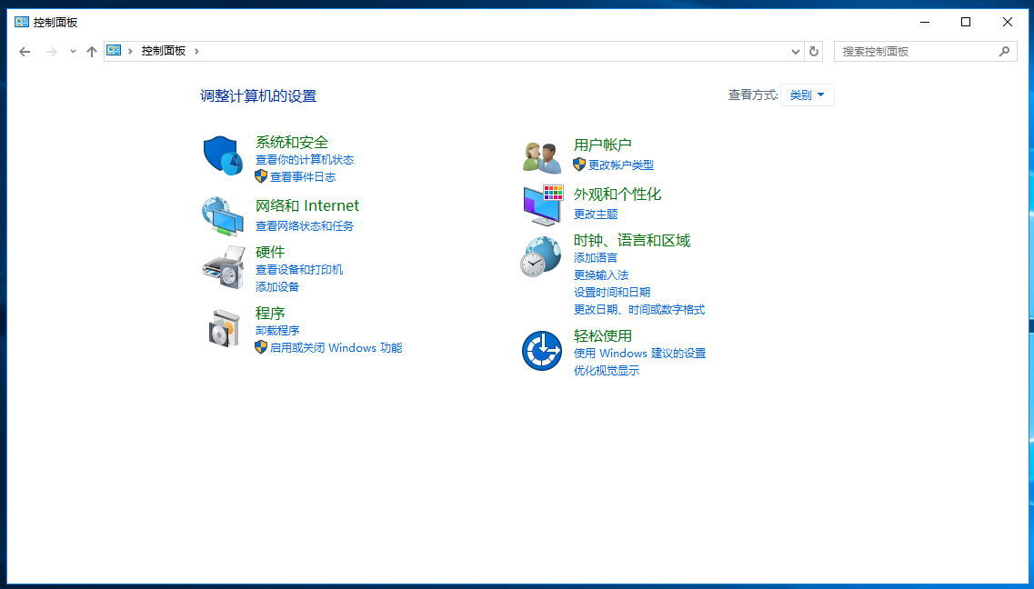Image resolution: width=1034 pixels, height=589 pixels.
Task: Select 设置时间和日期 link
Action: tap(612, 293)
